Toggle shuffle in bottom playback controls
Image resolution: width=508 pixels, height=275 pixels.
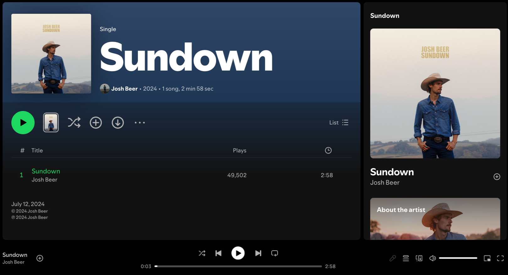click(202, 253)
